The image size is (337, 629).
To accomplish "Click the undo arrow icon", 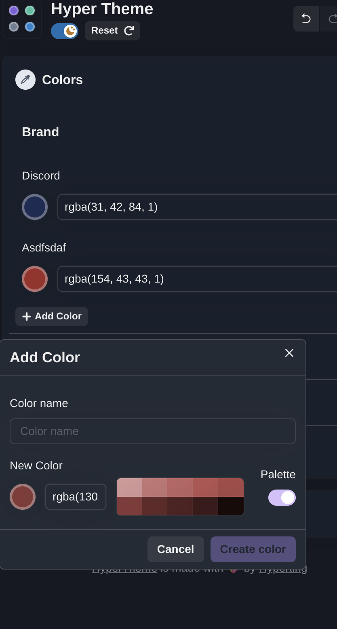I will (306, 19).
